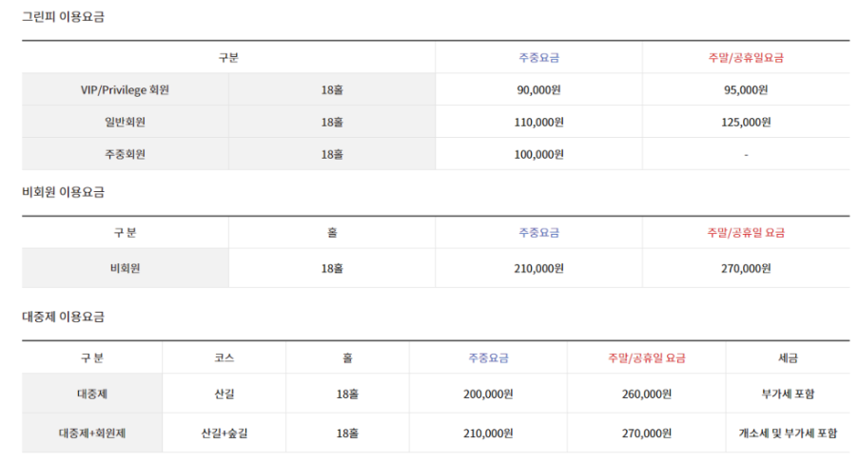
Task: Click the 125,000원 weekend fee cell
Action: click(x=746, y=122)
